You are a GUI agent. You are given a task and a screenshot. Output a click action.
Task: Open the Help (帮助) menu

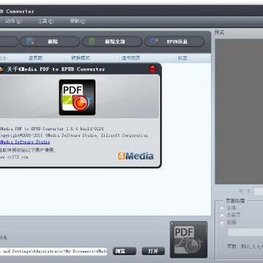(x=78, y=21)
